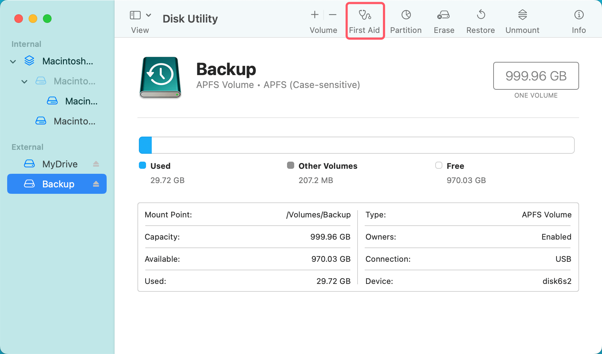
Task: Unmount the Backup volume
Action: [522, 20]
